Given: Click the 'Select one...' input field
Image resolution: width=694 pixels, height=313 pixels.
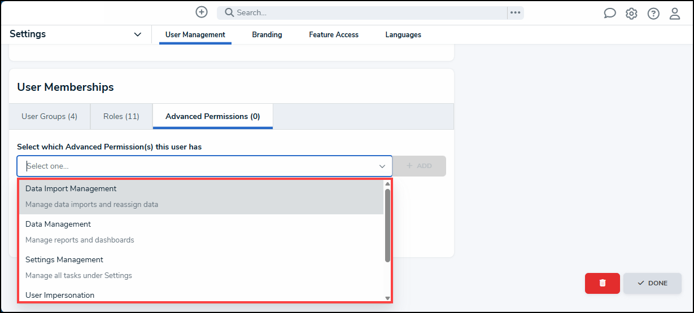Looking at the screenshot, I should (204, 166).
